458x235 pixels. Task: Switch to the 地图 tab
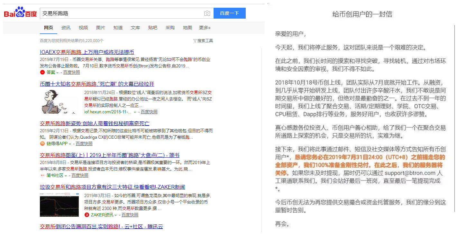click(188, 28)
